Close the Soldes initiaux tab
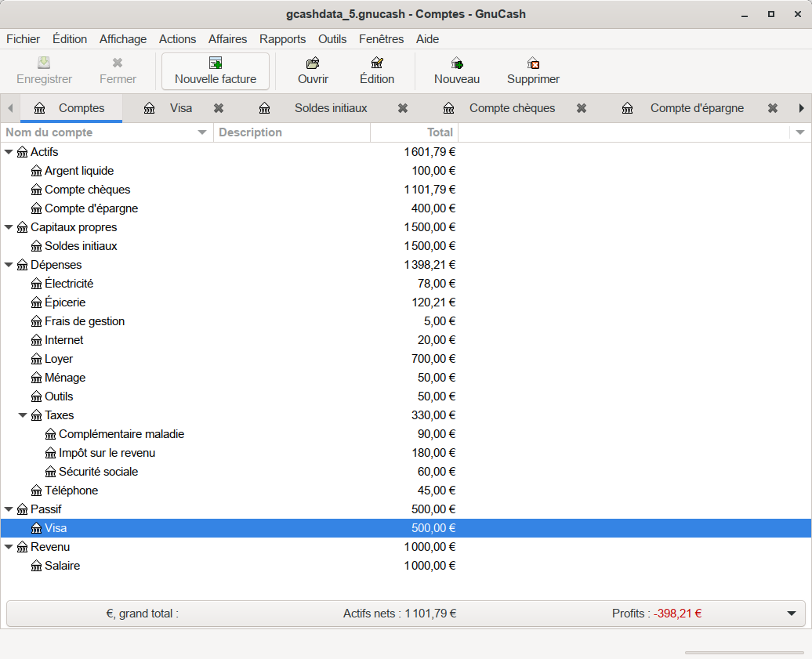The height and width of the screenshot is (659, 812). pos(403,108)
